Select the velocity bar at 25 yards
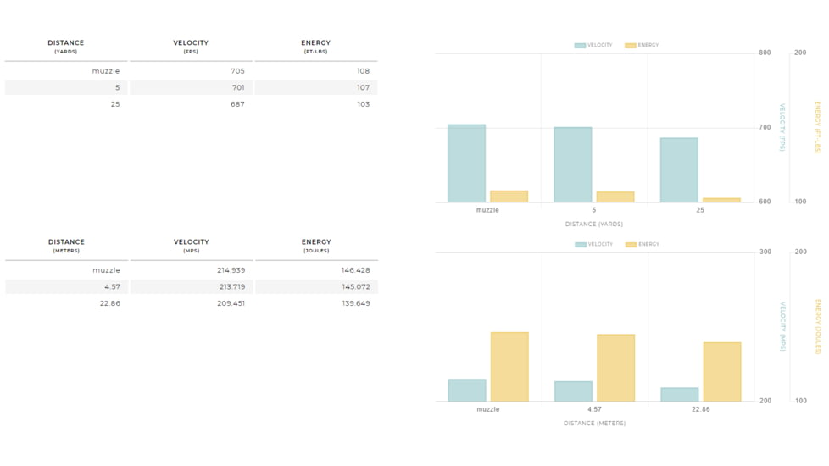Viewport: 829px width, 466px height. tap(679, 169)
